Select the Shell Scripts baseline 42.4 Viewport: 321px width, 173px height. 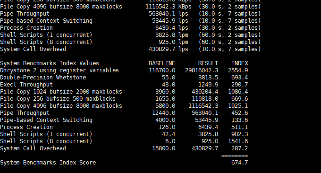point(169,134)
